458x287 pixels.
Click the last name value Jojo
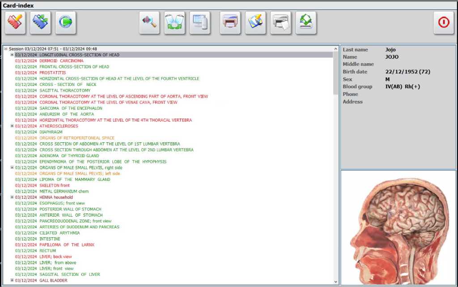click(x=390, y=50)
